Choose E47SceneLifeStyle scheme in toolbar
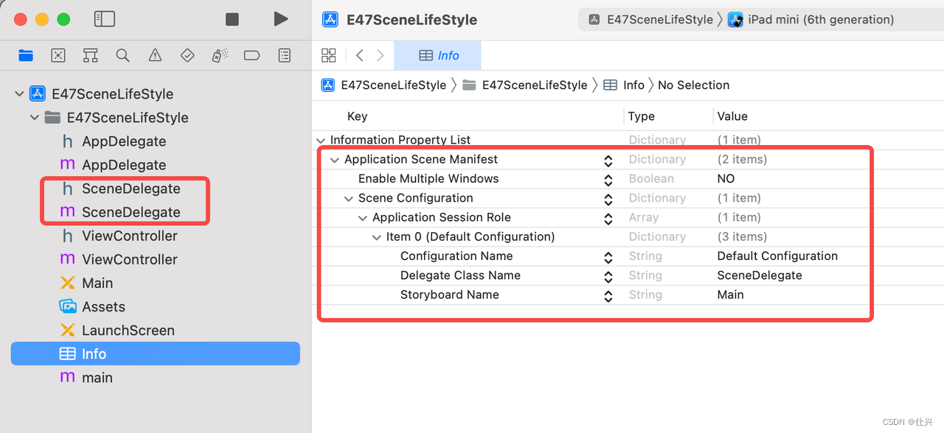The width and height of the screenshot is (944, 433). (x=652, y=20)
